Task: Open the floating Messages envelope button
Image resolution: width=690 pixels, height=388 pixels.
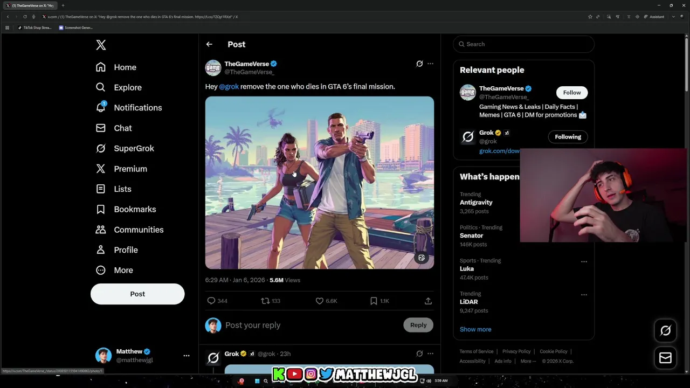Action: (x=665, y=358)
